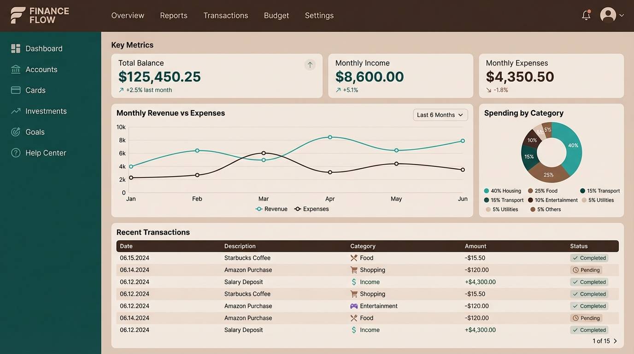The width and height of the screenshot is (634, 354).
Task: Open the Budget menu item
Action: [276, 15]
